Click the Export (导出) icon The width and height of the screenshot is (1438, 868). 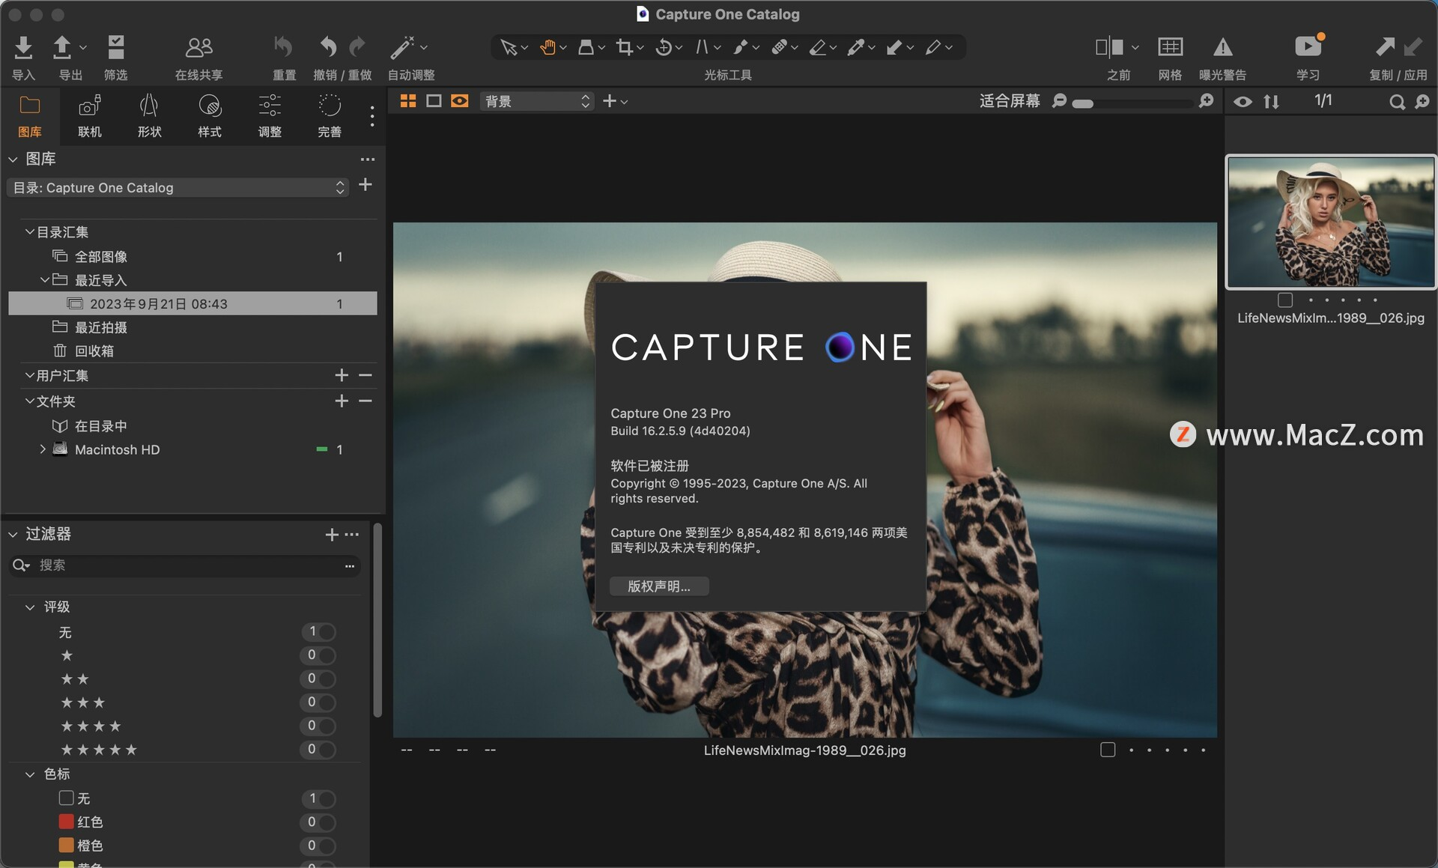coord(62,47)
